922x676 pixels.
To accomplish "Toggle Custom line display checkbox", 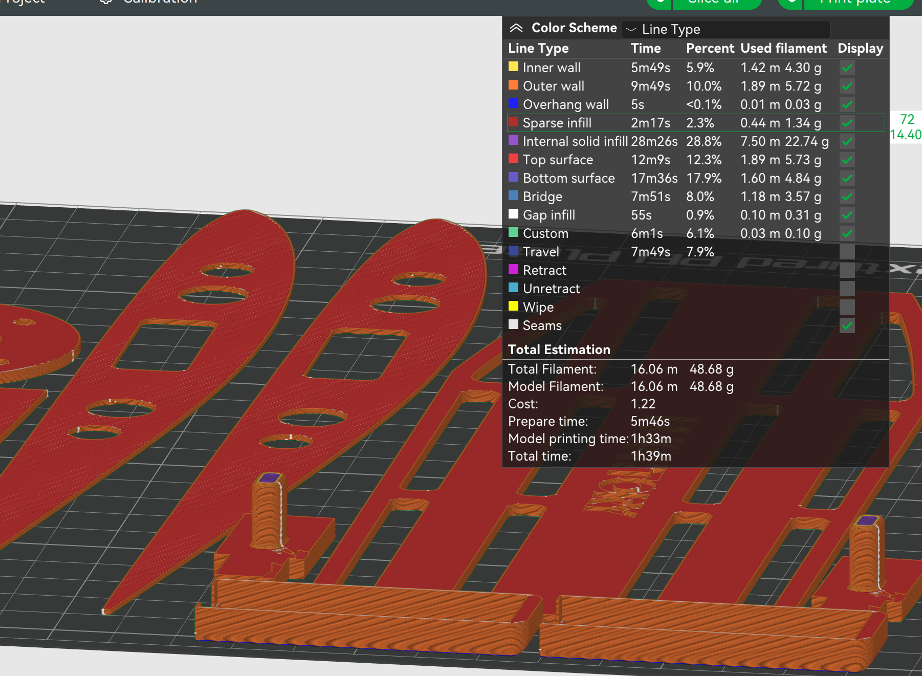I will tap(847, 233).
